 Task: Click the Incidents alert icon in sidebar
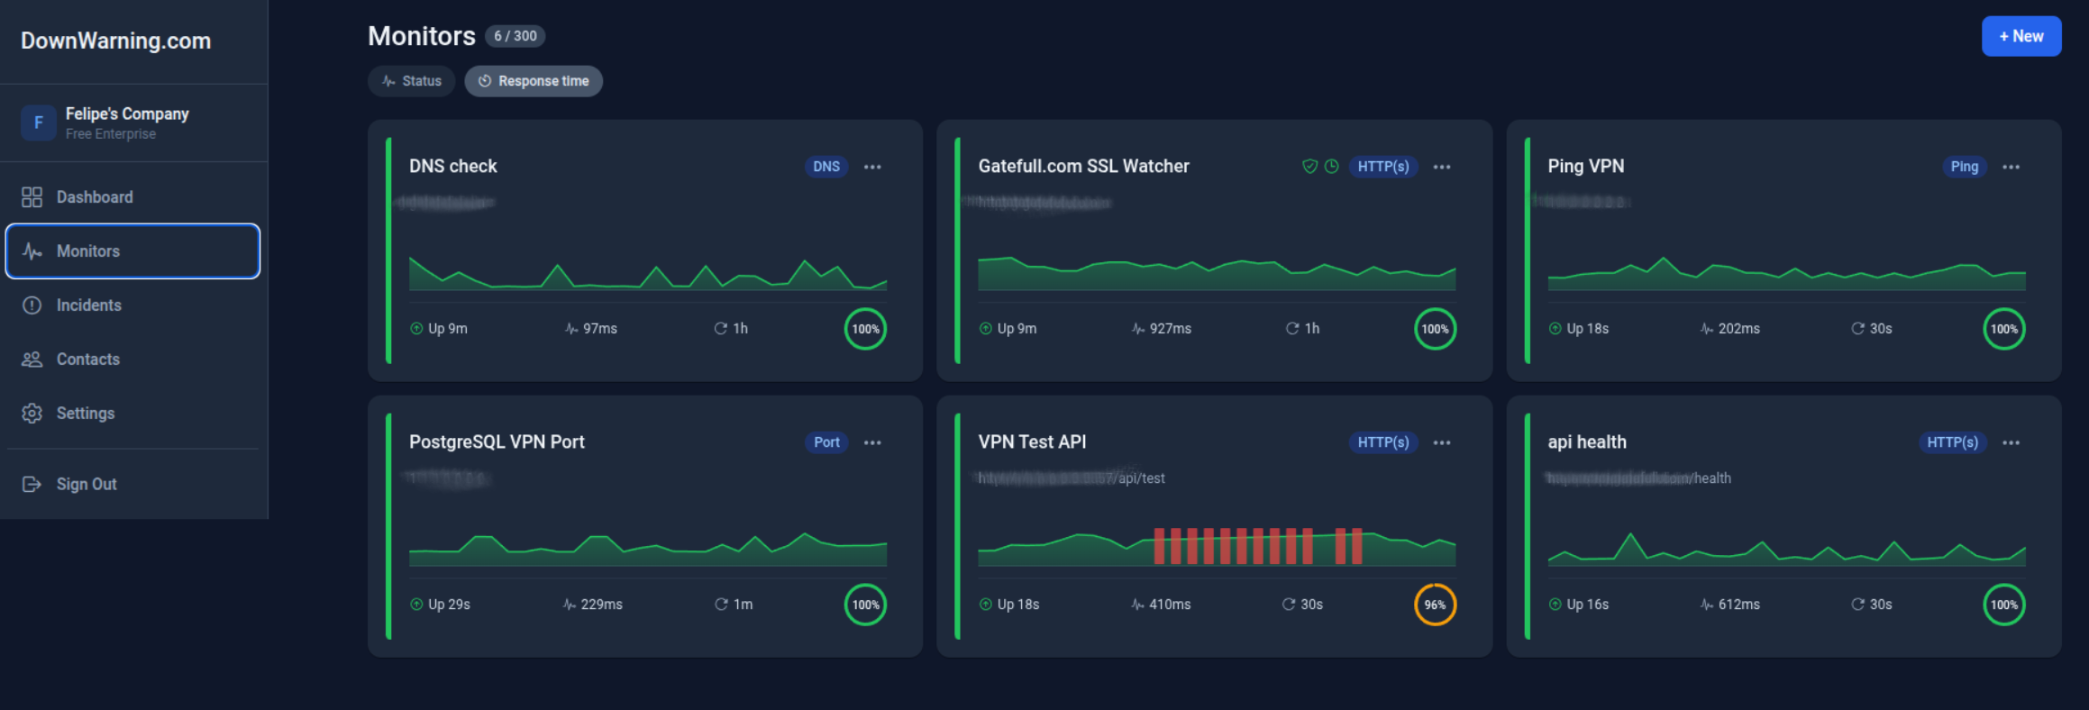[32, 305]
